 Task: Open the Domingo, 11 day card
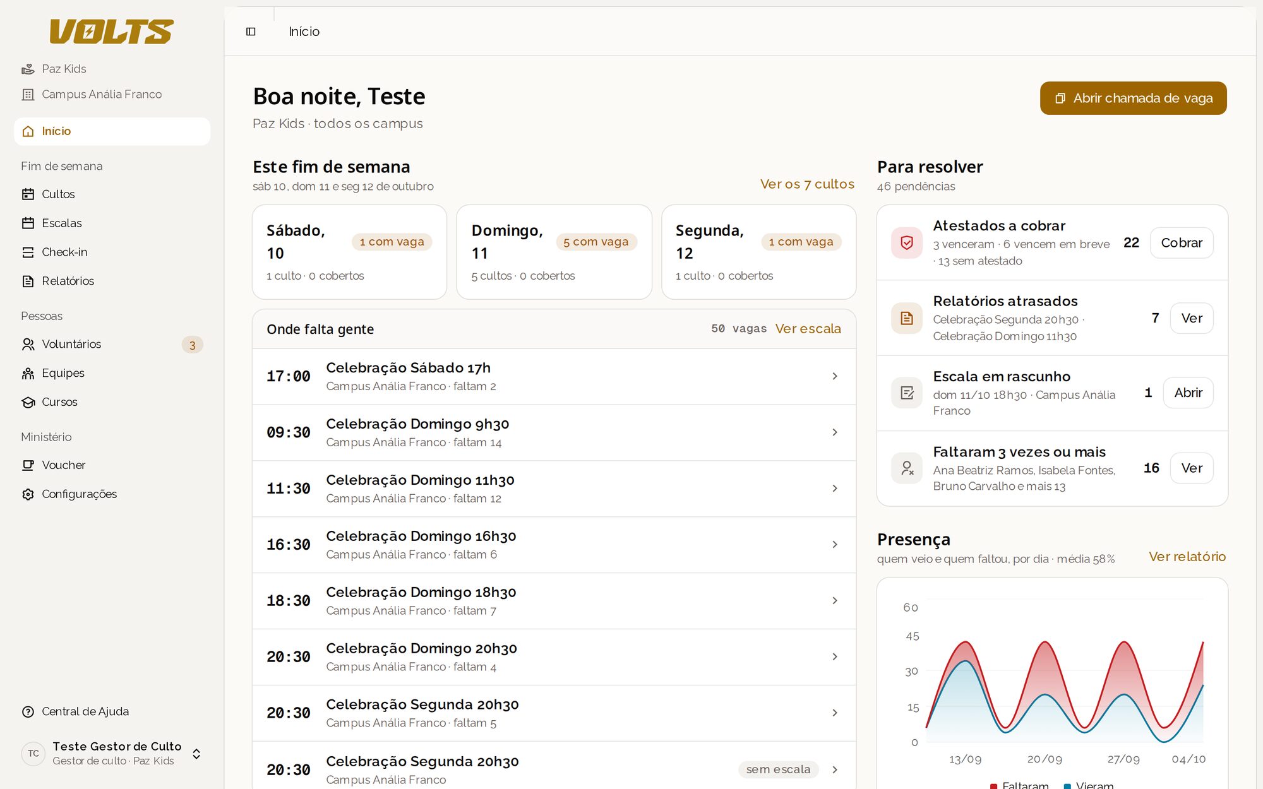[554, 252]
